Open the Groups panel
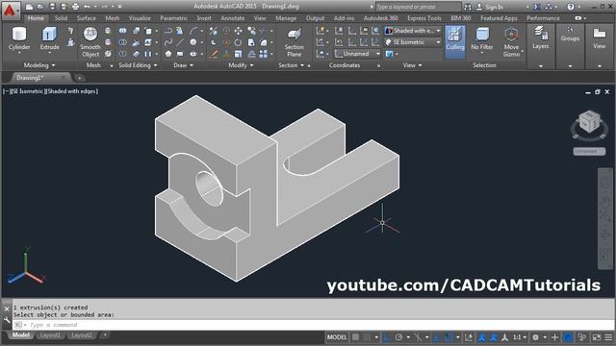 point(570,35)
